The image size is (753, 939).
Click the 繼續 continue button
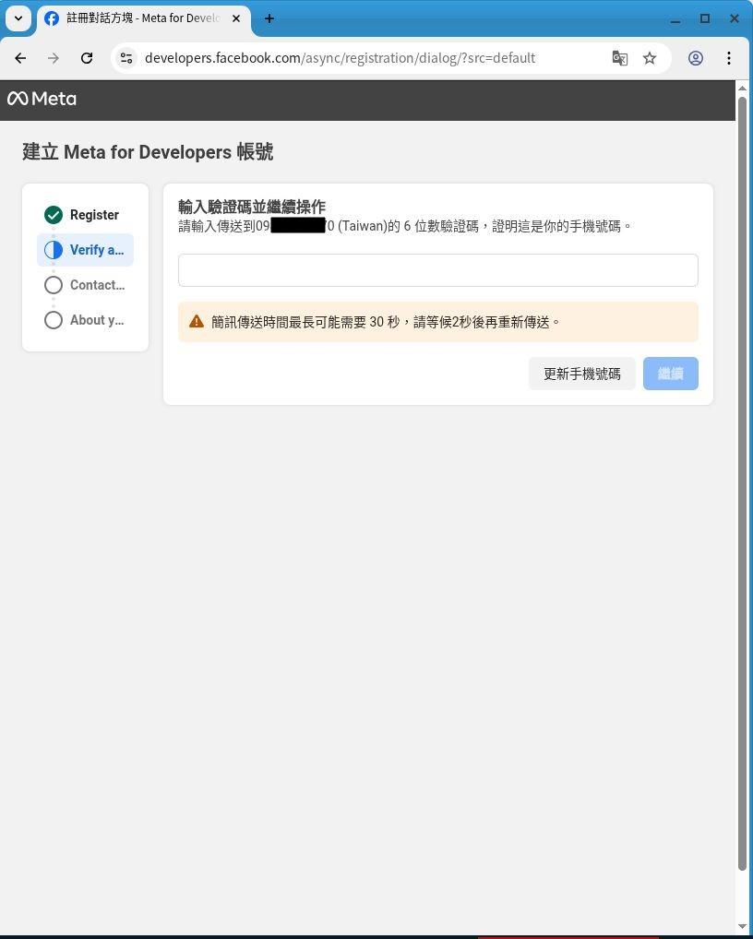(x=670, y=374)
